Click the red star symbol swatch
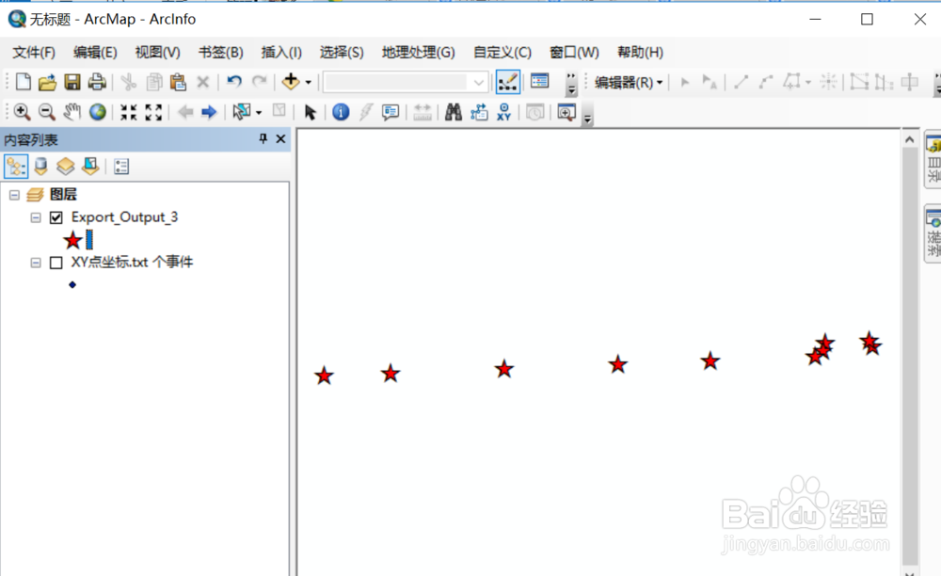Viewport: 941px width, 576px height. click(x=72, y=240)
